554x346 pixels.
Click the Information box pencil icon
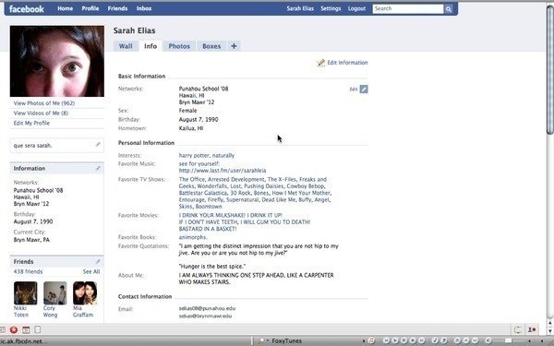[98, 169]
